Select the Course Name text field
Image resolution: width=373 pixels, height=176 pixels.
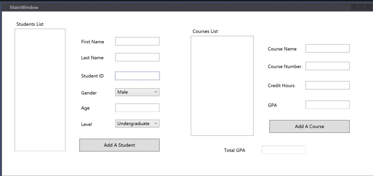click(x=327, y=48)
